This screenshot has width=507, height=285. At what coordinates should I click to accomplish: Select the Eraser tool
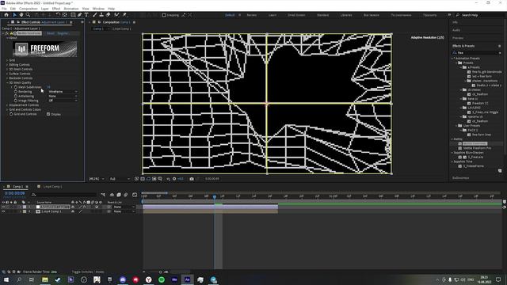[109, 15]
